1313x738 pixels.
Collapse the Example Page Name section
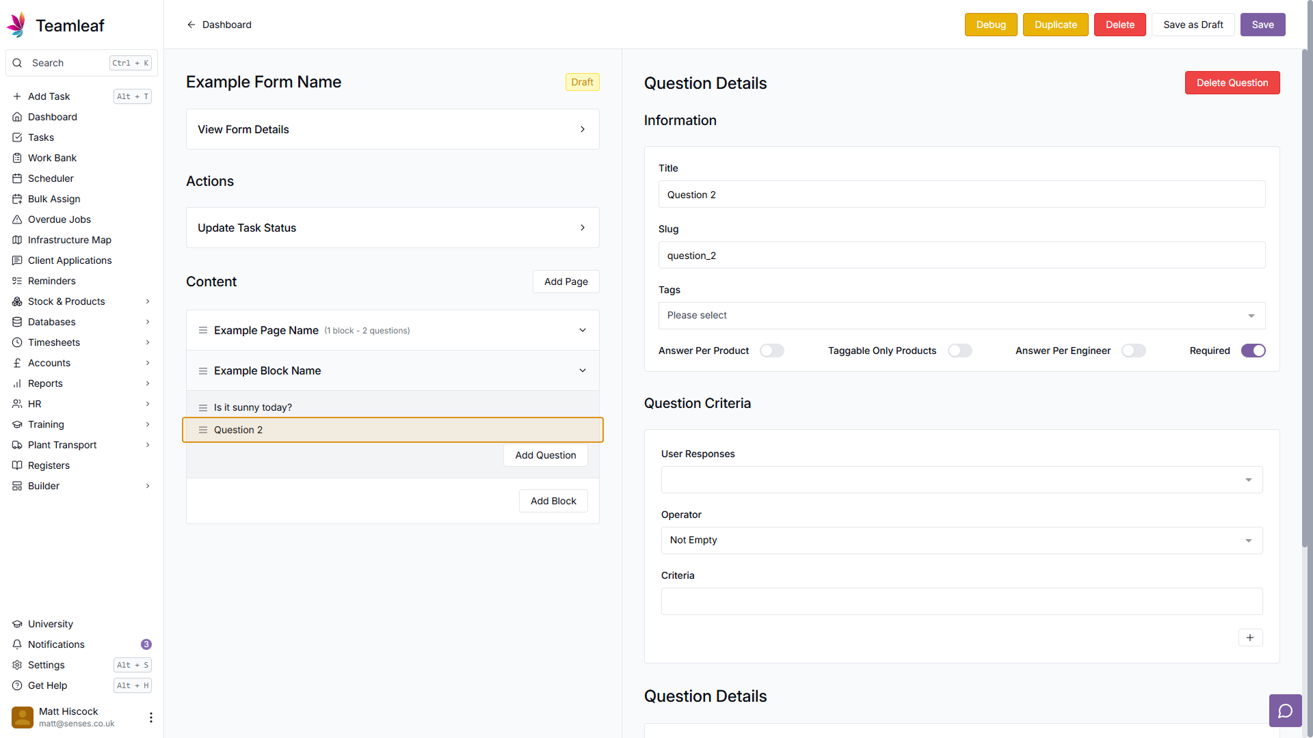click(x=583, y=330)
